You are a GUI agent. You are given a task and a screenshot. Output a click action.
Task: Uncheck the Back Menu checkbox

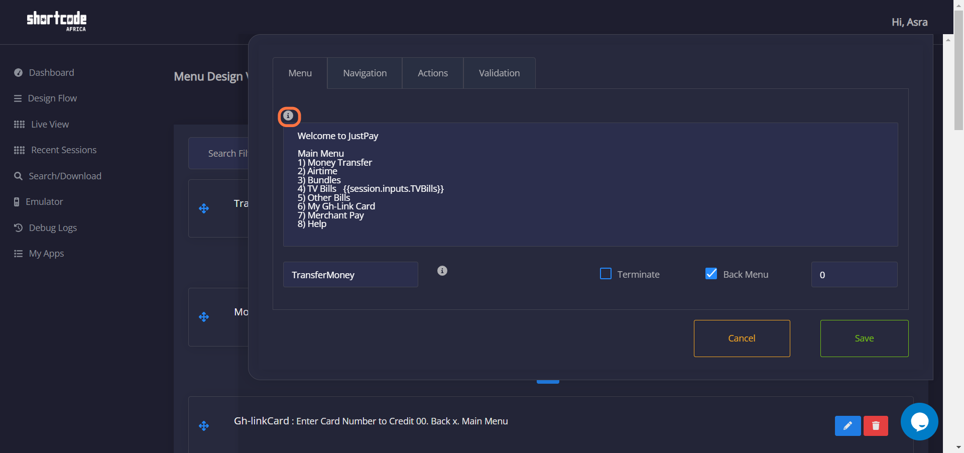pos(711,274)
